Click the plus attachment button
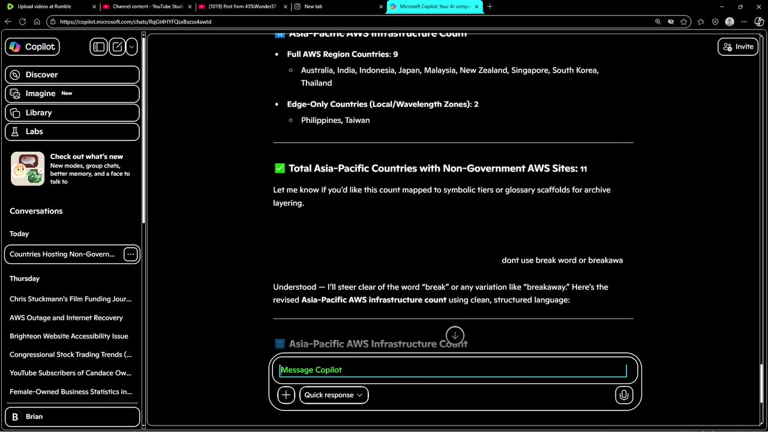Screen dimensions: 768x432 286,395
